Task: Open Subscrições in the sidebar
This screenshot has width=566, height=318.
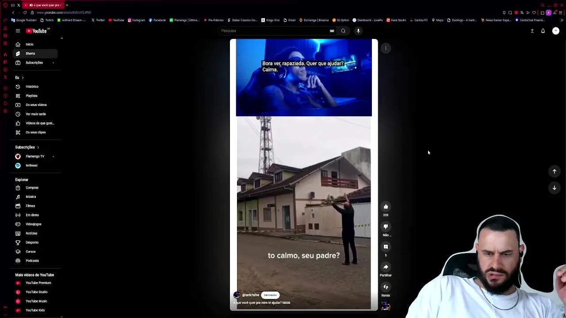Action: pyautogui.click(x=35, y=63)
